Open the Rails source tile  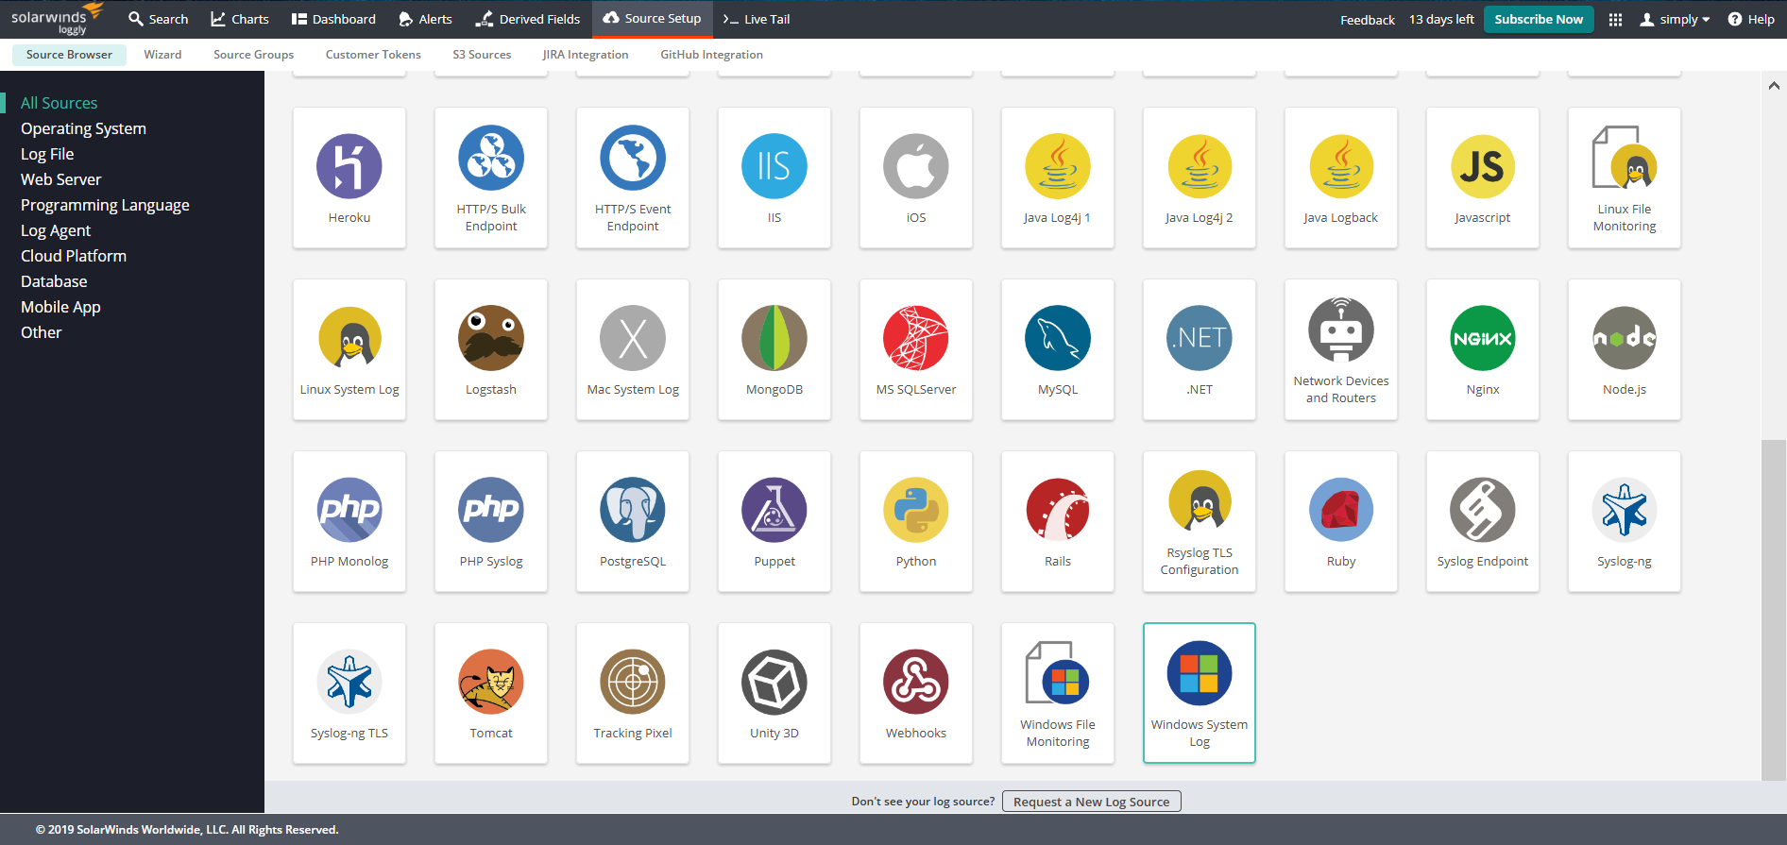(x=1058, y=521)
